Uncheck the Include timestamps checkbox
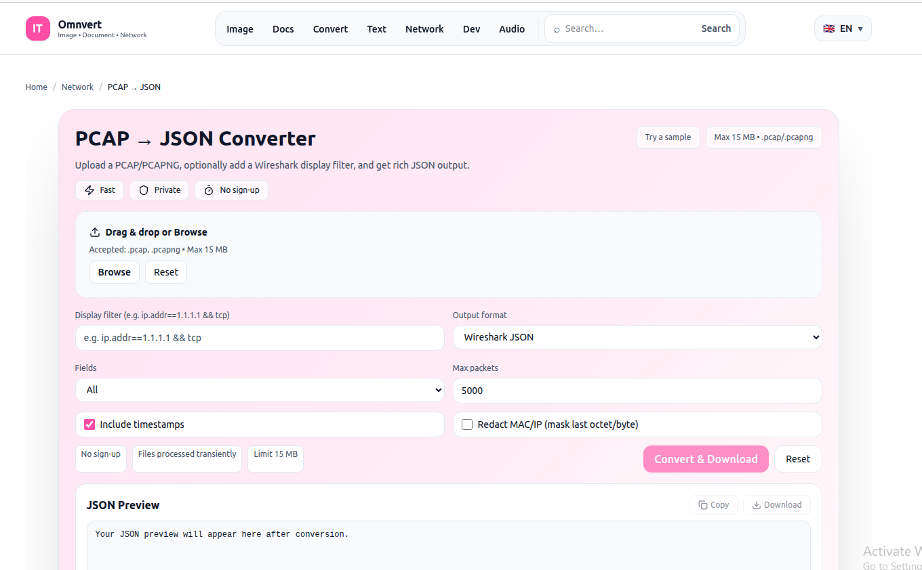This screenshot has width=922, height=570. coord(89,424)
